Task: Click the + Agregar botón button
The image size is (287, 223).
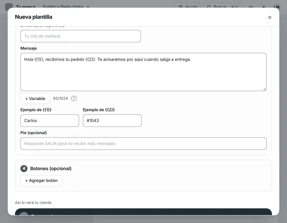Action: point(41,181)
